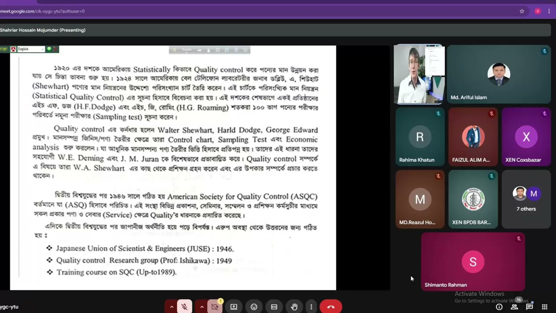This screenshot has width=556, height=313.
Task: Click the magnifier icon in floating toolbar
Action: (x=174, y=50)
